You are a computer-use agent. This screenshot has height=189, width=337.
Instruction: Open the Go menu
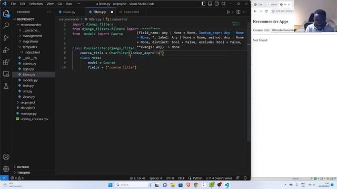(x=60, y=4)
